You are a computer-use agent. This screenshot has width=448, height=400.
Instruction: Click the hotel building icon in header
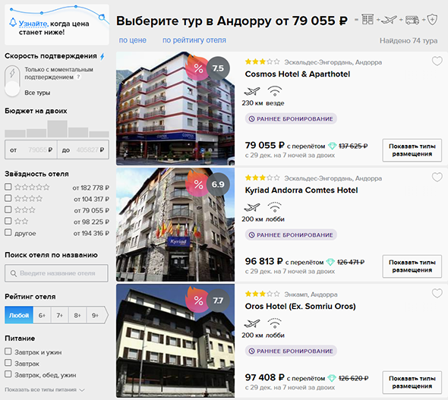(x=368, y=20)
